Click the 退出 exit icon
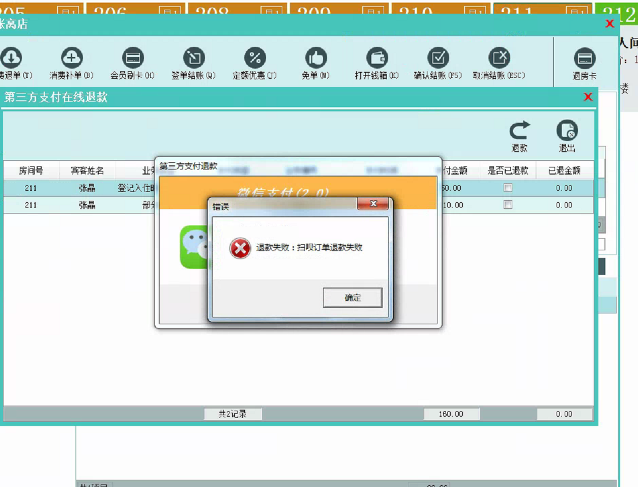The width and height of the screenshot is (638, 487). point(567,131)
